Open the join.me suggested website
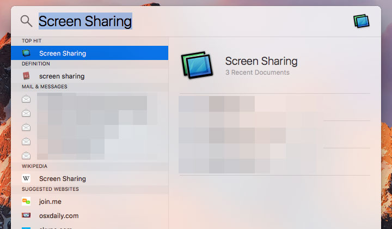This screenshot has height=229, width=392. coord(89,202)
